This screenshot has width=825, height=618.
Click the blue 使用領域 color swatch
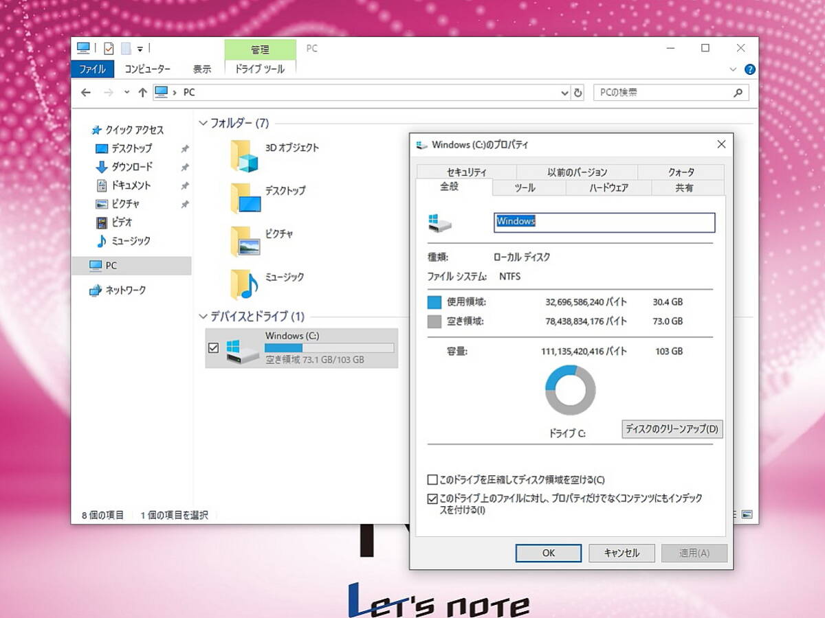click(434, 302)
